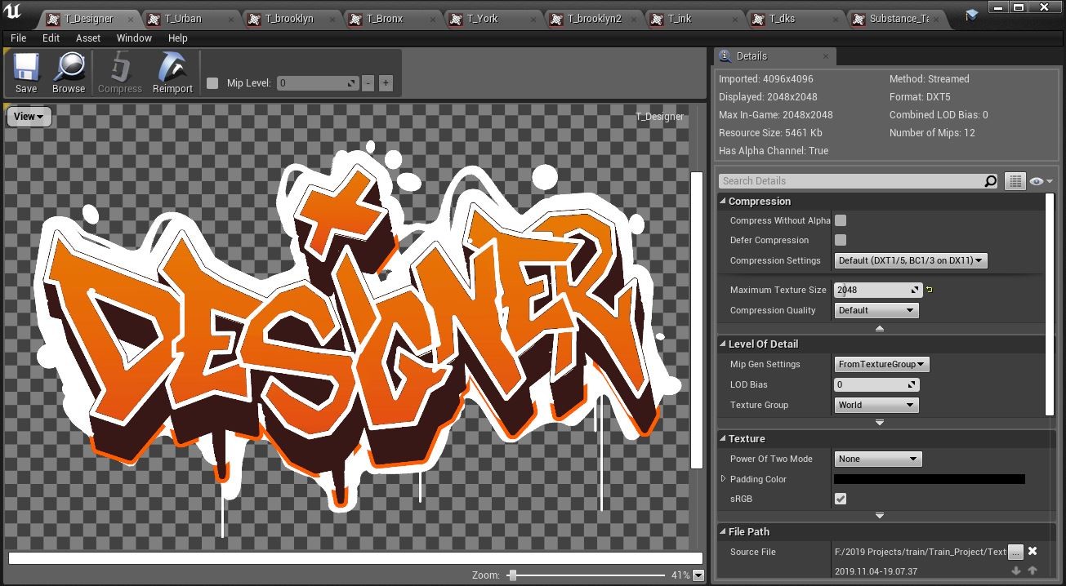Viewport: 1066px width, 586px height.
Task: Click the Browse to asset icon
Action: [x=69, y=73]
